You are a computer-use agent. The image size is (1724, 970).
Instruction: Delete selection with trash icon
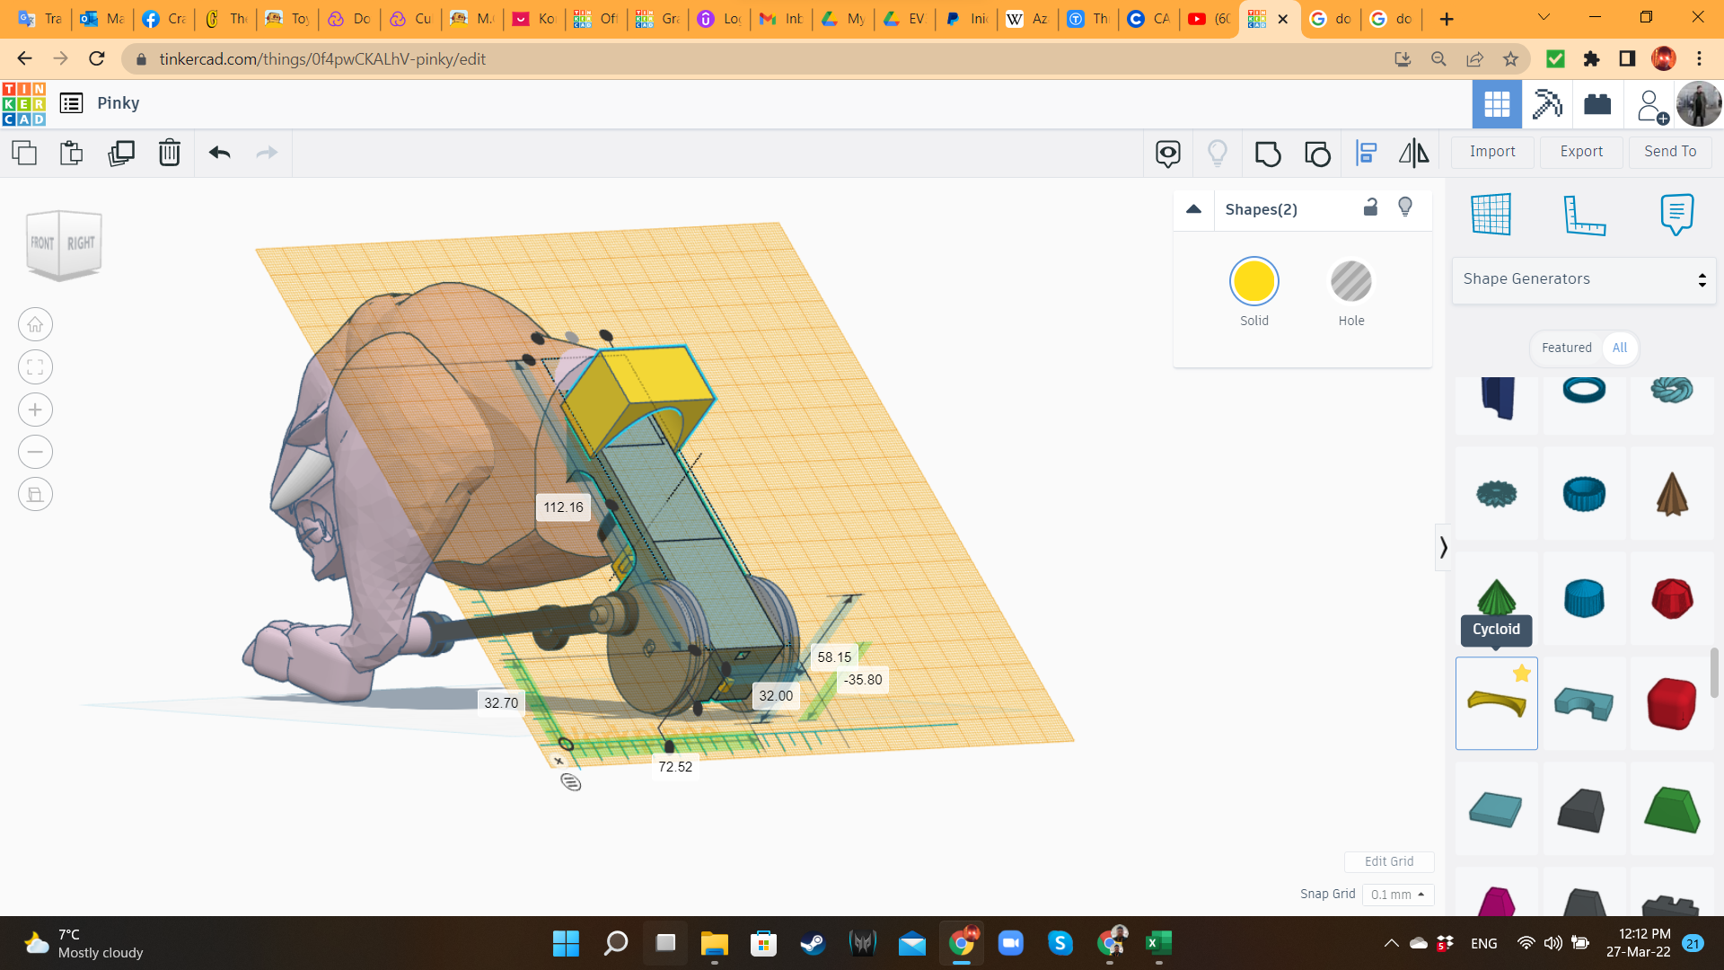169,154
